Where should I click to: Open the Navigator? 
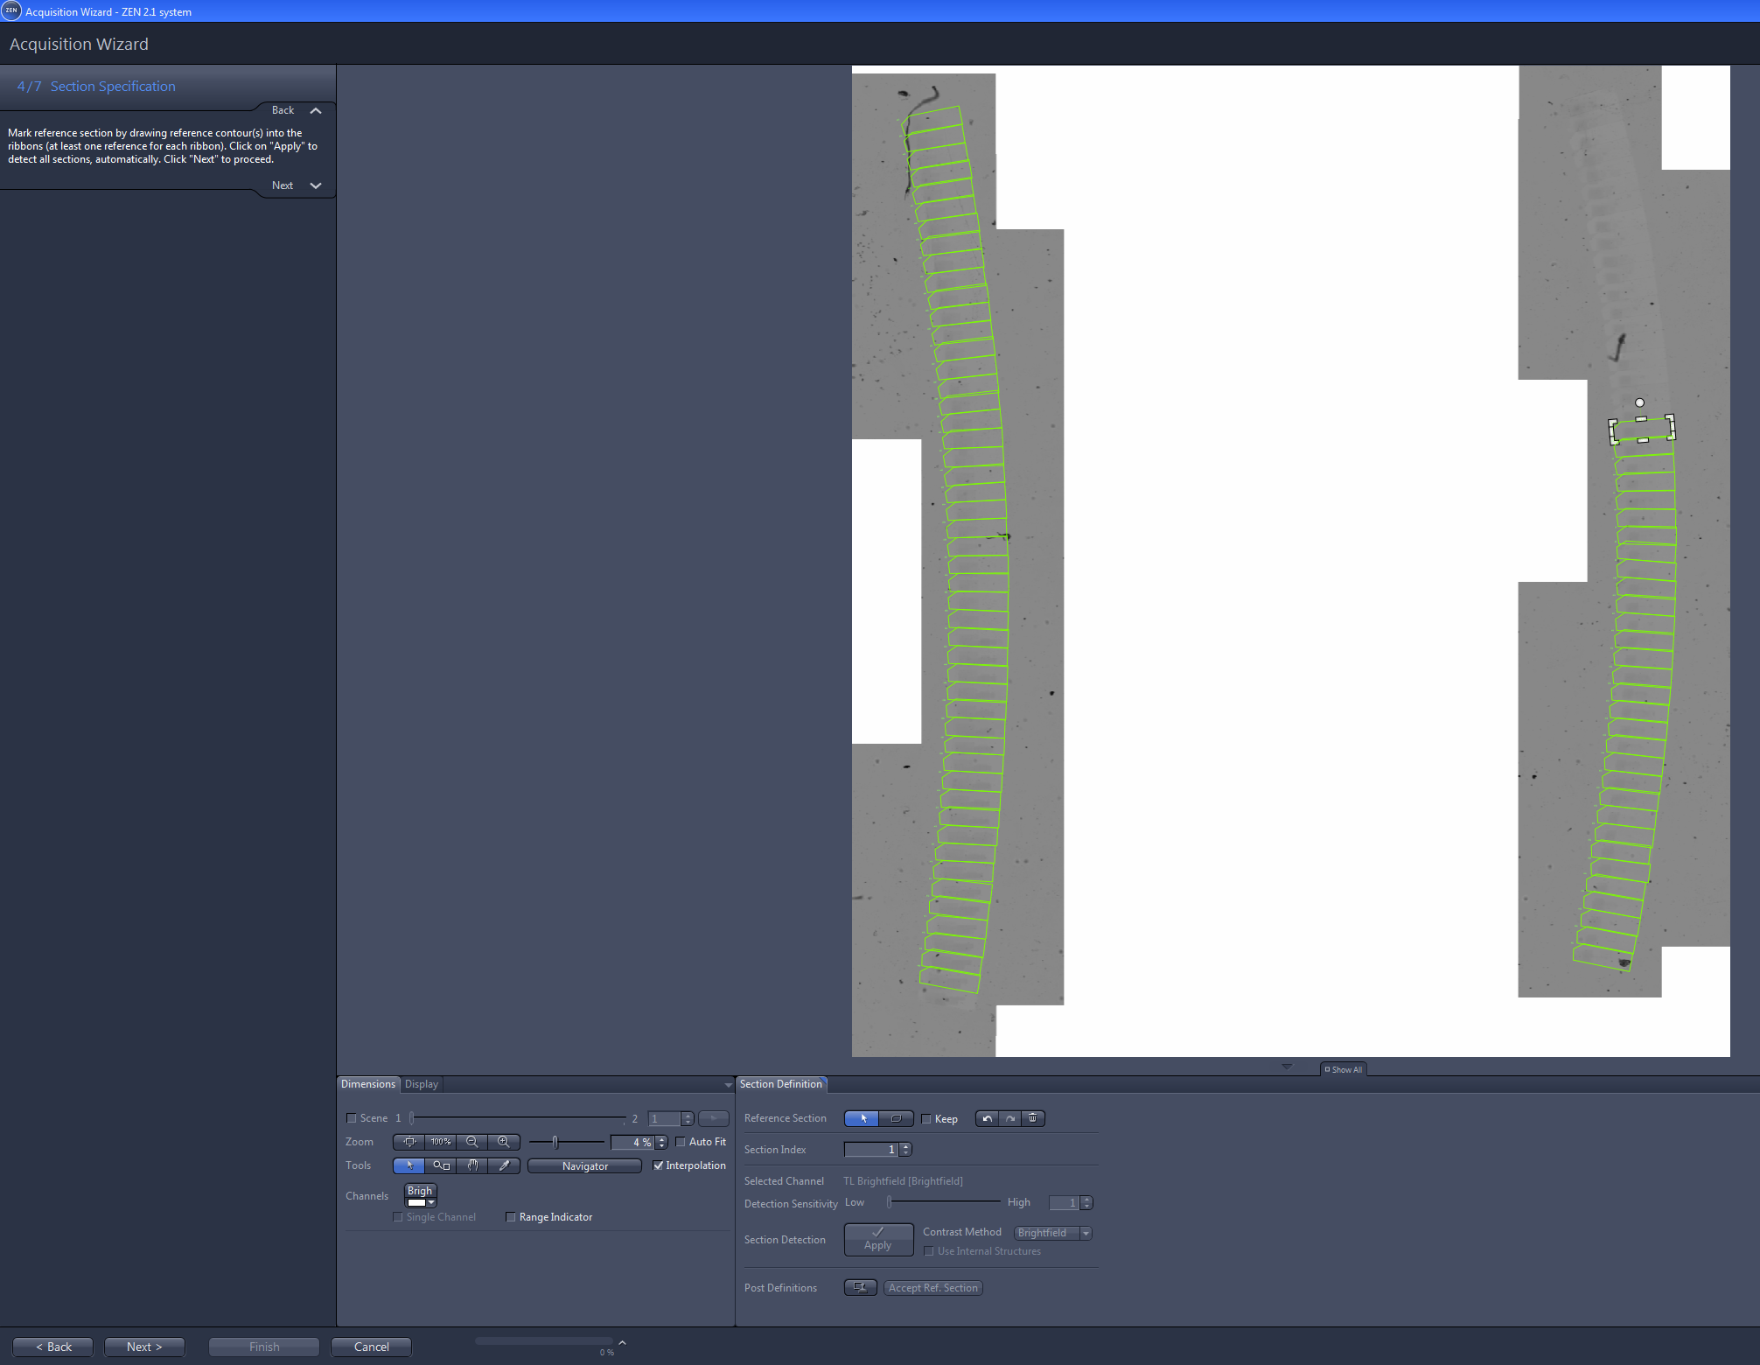tap(584, 1165)
